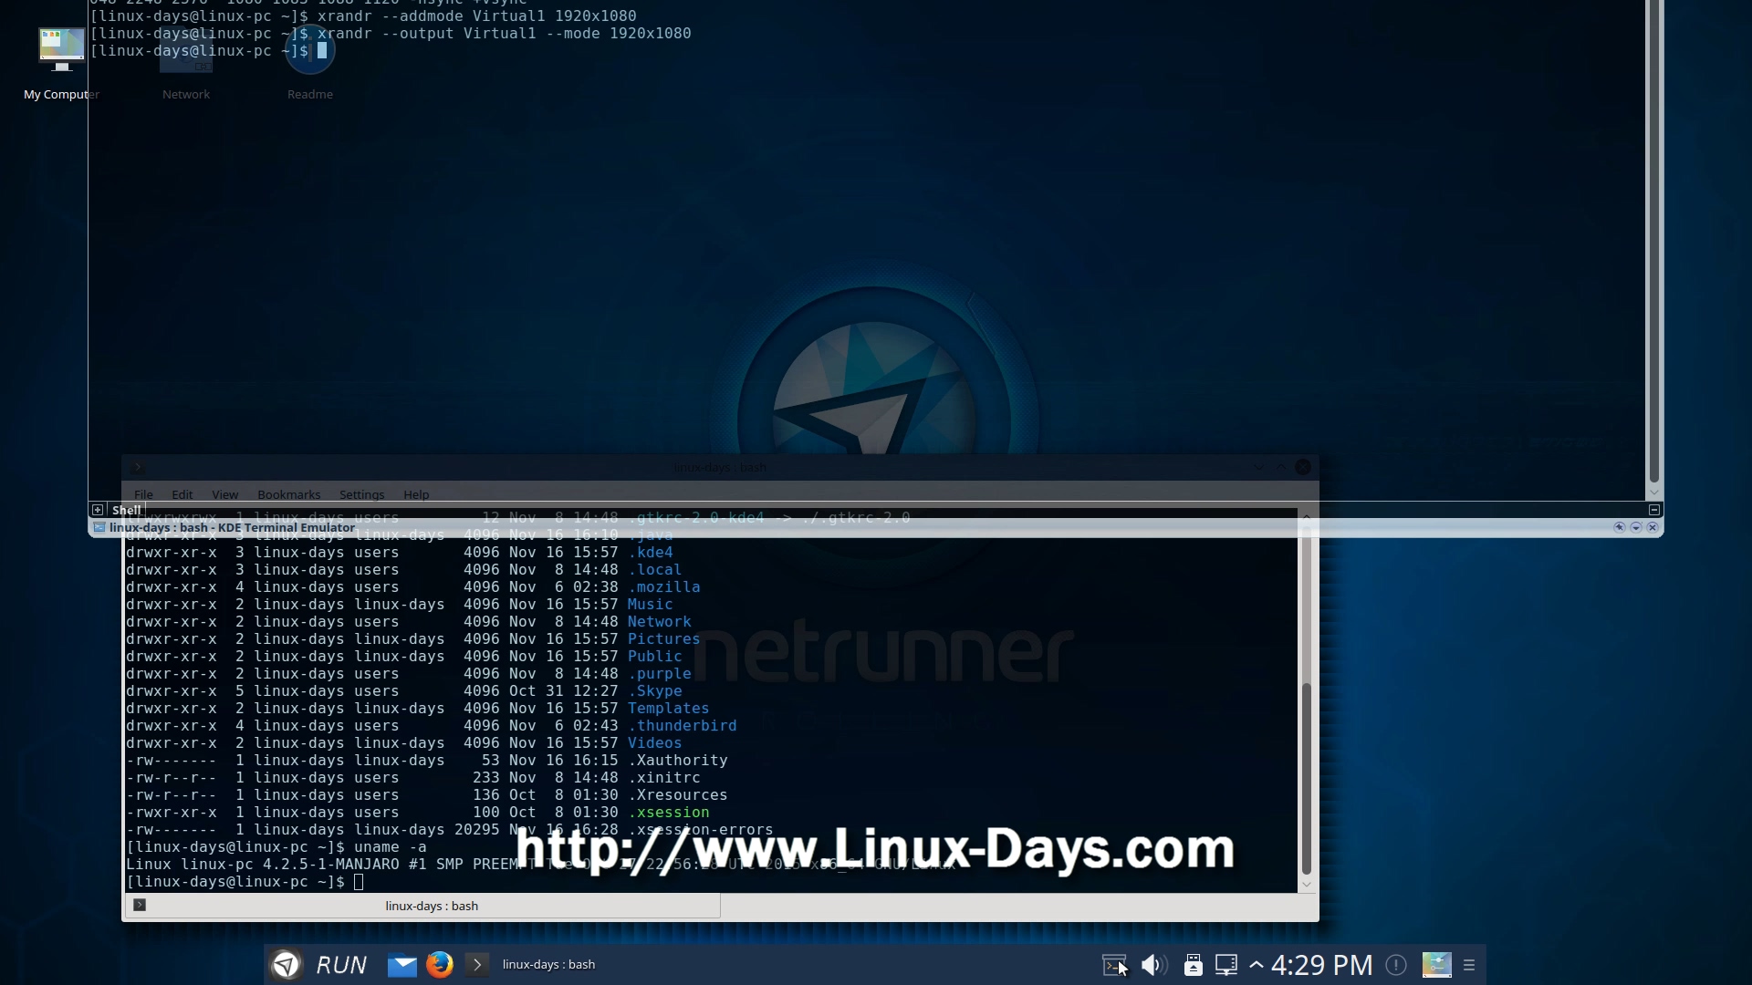Click the Templates directory entry
The image size is (1752, 985).
[x=668, y=709]
